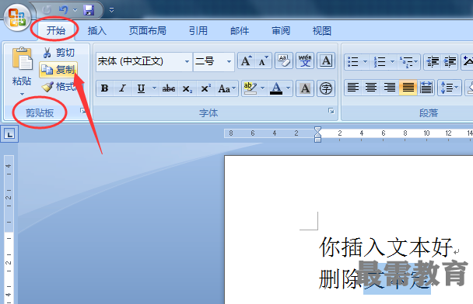Image resolution: width=473 pixels, height=304 pixels.
Task: Click the tab selector L button
Action: click(x=9, y=134)
